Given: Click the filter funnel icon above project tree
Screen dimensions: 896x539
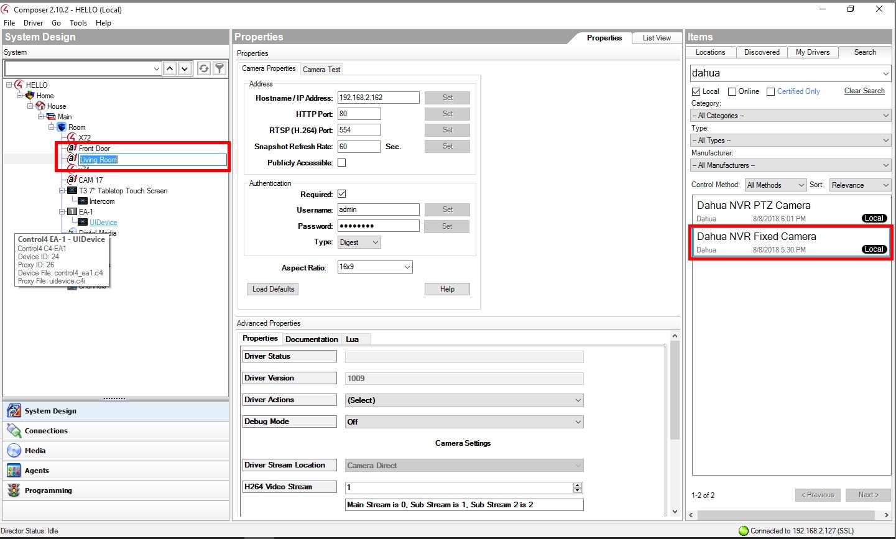Looking at the screenshot, I should tap(219, 68).
